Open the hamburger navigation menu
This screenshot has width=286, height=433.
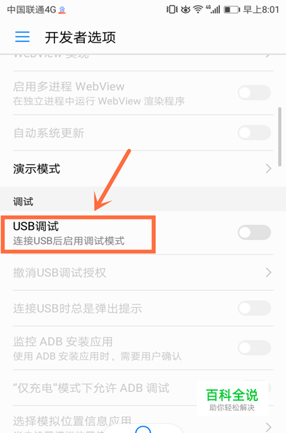coord(22,37)
